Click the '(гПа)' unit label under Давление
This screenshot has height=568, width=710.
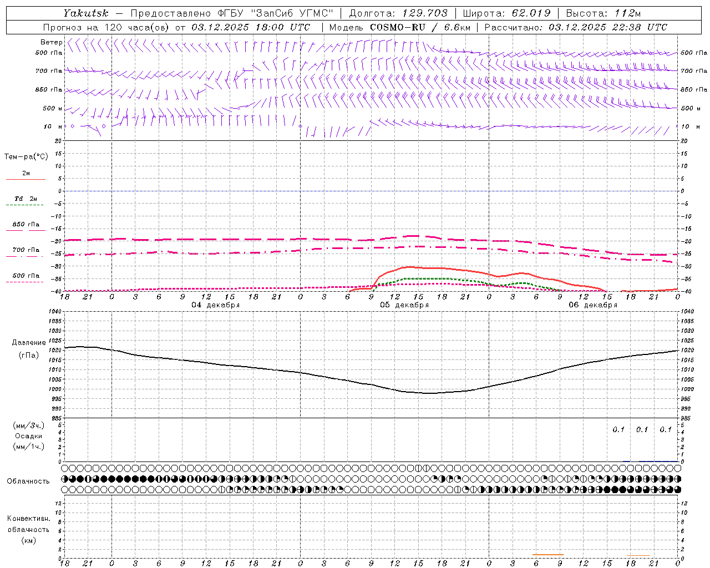tap(29, 356)
